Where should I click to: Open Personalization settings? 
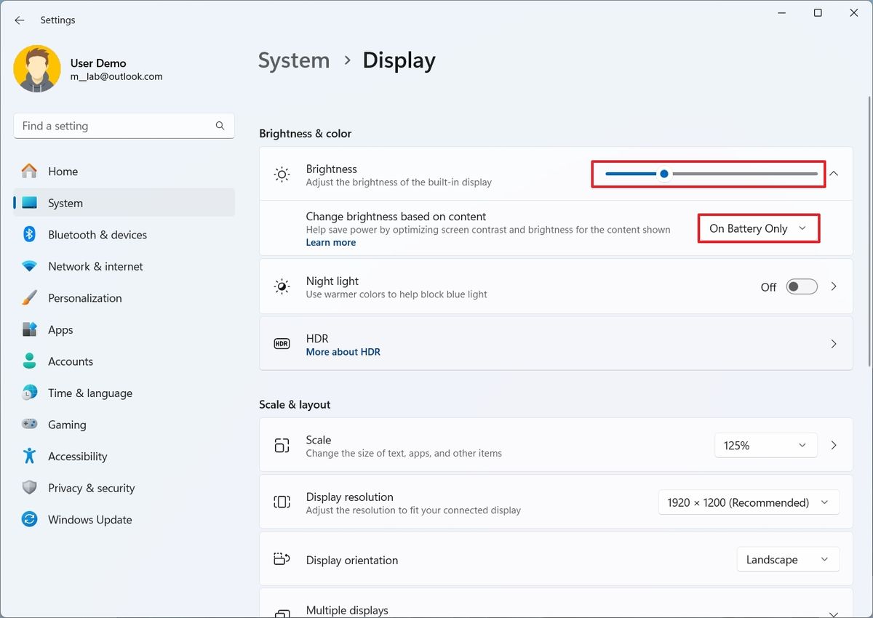tap(124, 298)
